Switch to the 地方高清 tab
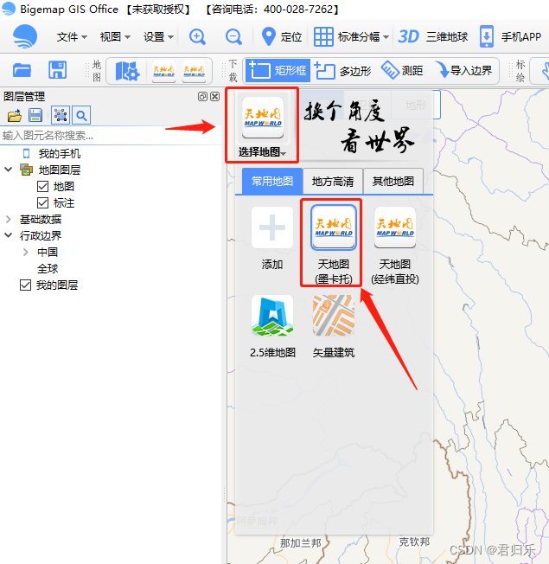The height and width of the screenshot is (564, 549). point(333,182)
